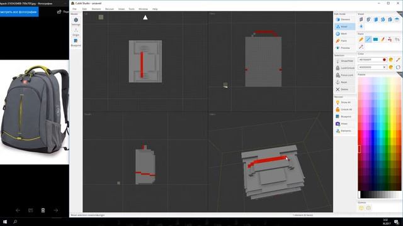This screenshot has width=403, height=226.
Task: Click Show All in Recover section
Action: coord(344,102)
